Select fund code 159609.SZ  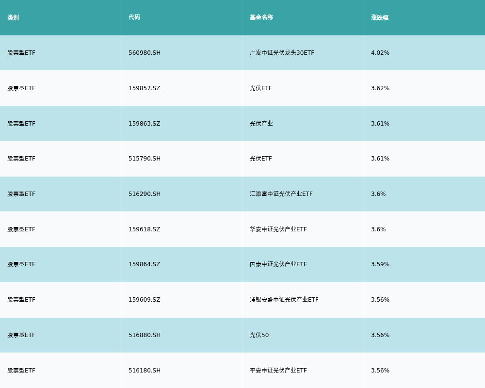(x=145, y=300)
